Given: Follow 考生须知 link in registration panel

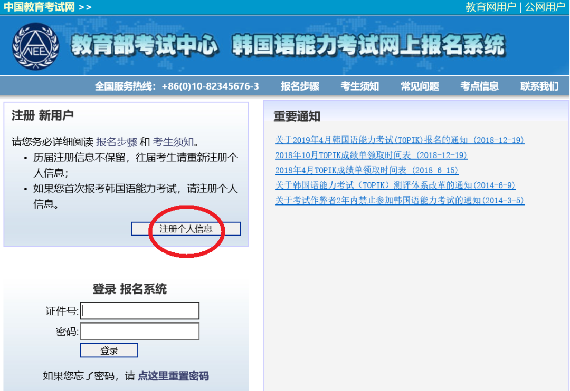Looking at the screenshot, I should (173, 142).
